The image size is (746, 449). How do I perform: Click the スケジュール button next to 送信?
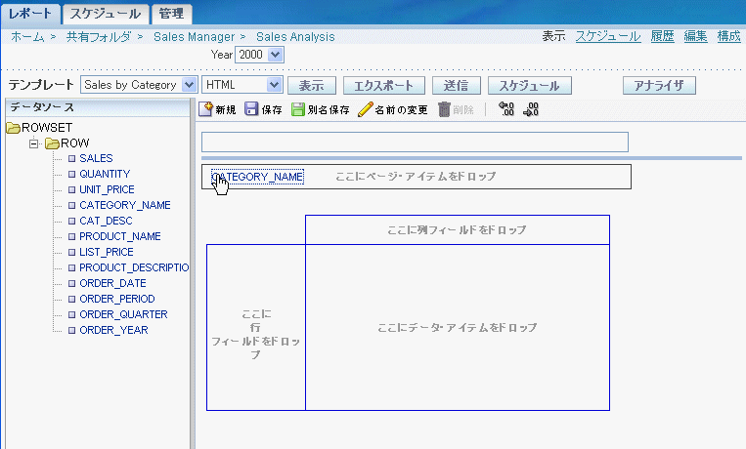click(x=530, y=86)
